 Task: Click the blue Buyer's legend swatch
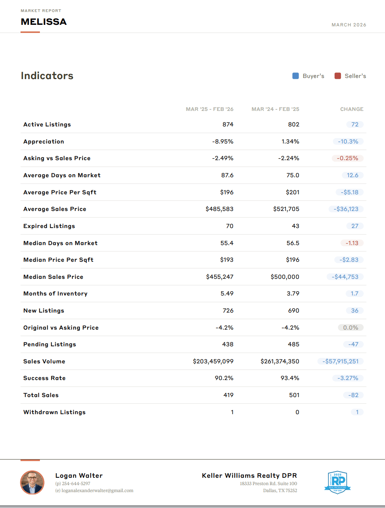[x=296, y=76]
